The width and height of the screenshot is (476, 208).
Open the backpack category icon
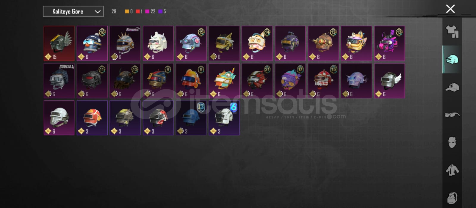pos(452,198)
